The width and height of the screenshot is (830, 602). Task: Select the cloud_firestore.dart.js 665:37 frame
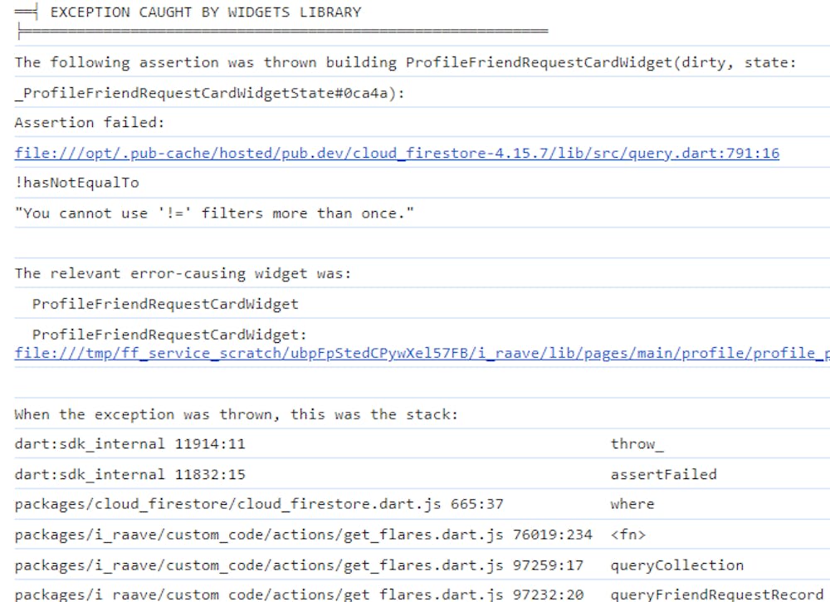coord(258,504)
